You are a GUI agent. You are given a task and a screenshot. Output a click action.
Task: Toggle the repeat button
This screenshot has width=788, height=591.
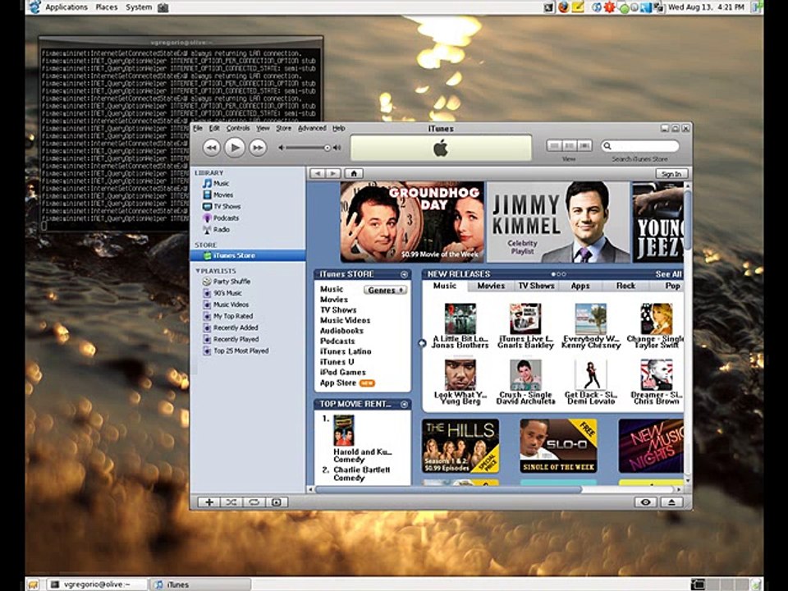[x=254, y=502]
